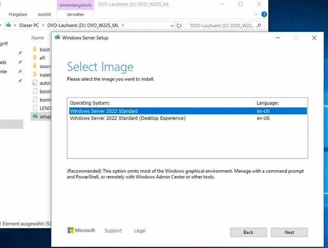The height and width of the screenshot is (248, 328).
Task: Select the efi folder icon
Action: 35,58
